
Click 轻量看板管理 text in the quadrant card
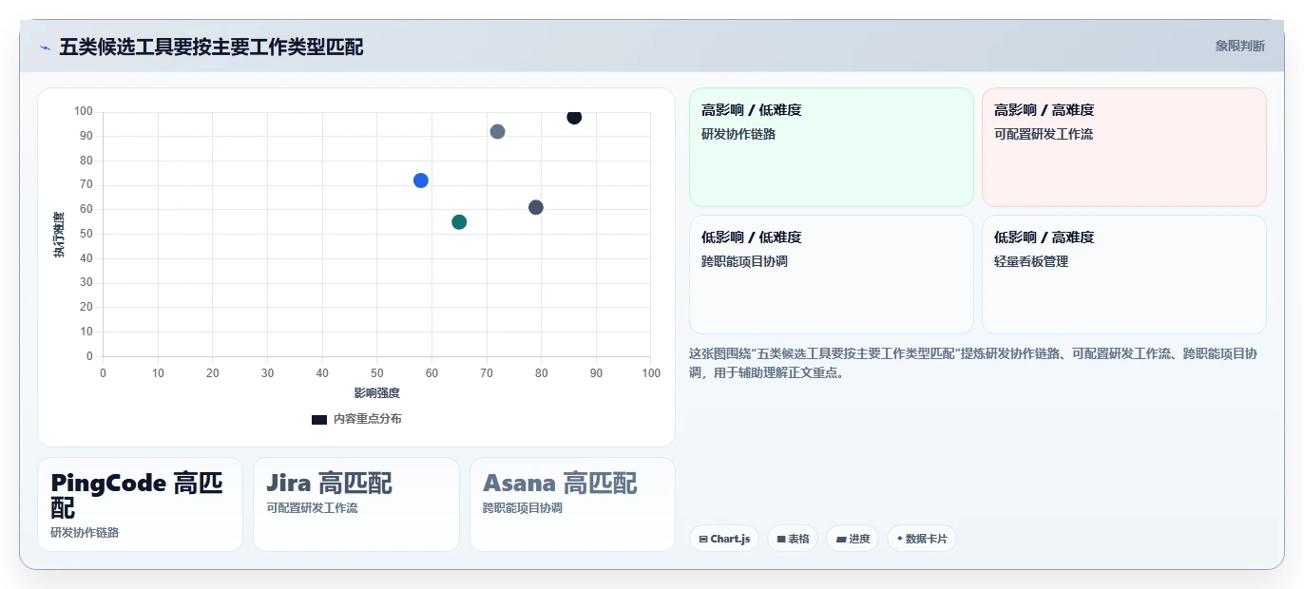pos(1031,261)
